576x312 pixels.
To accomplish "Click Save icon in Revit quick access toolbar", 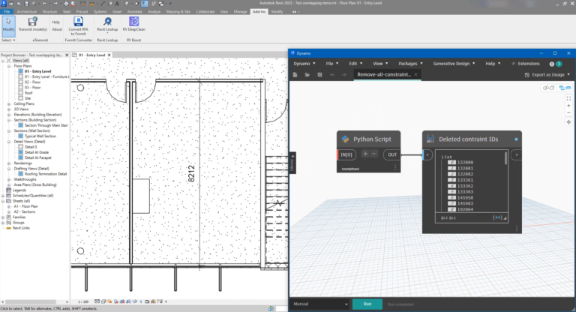I will (26, 3).
